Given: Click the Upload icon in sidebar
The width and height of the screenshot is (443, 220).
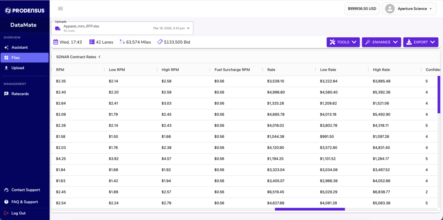Looking at the screenshot, I should (x=6, y=68).
